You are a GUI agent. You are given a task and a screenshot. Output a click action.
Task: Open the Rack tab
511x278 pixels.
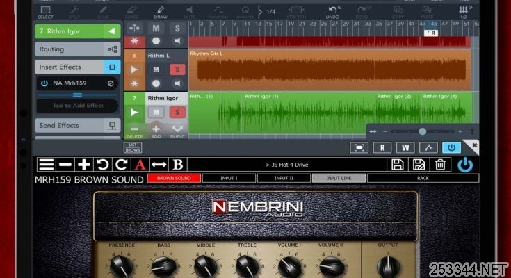[423, 179]
